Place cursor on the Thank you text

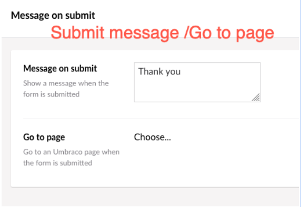pyautogui.click(x=159, y=71)
